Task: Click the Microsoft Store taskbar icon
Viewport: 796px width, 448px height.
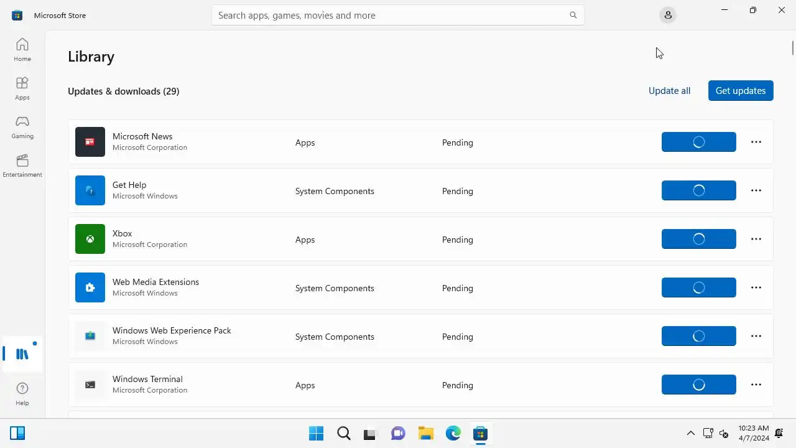Action: (480, 433)
